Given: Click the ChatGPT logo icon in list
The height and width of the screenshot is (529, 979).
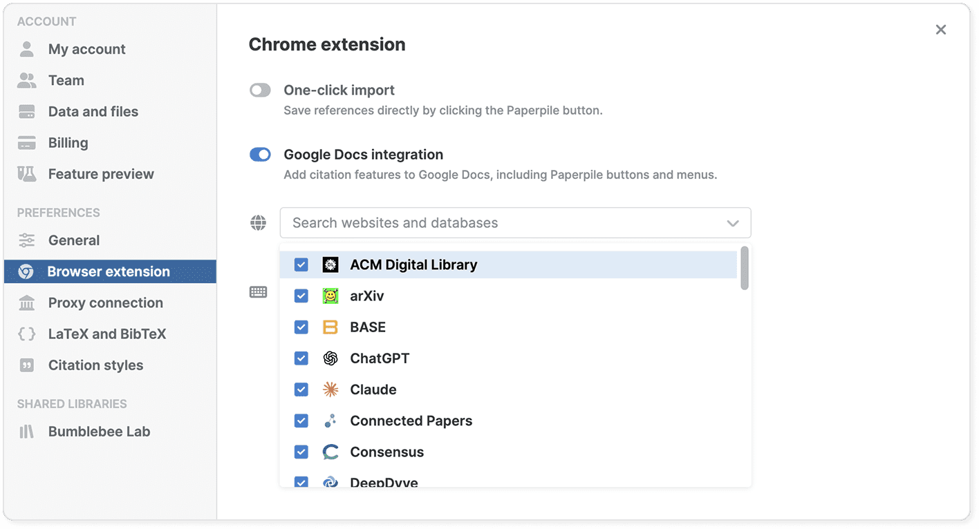Looking at the screenshot, I should 330,358.
